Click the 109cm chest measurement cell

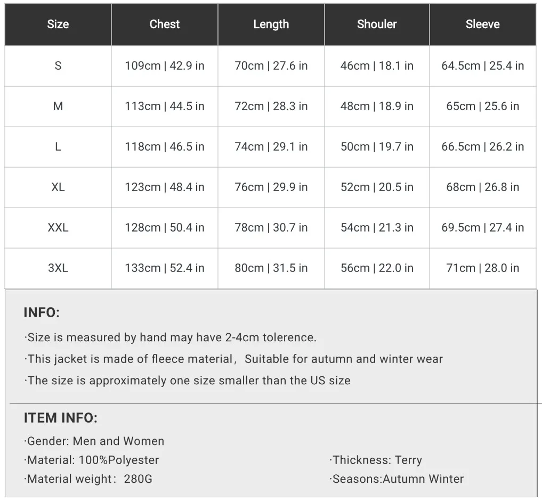[x=165, y=66]
